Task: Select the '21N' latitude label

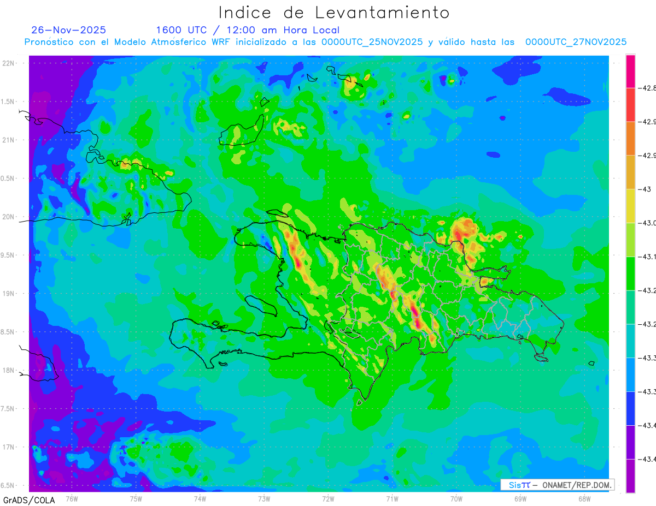Action: (x=9, y=140)
